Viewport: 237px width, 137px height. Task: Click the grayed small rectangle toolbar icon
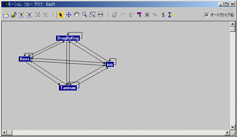pos(123,15)
